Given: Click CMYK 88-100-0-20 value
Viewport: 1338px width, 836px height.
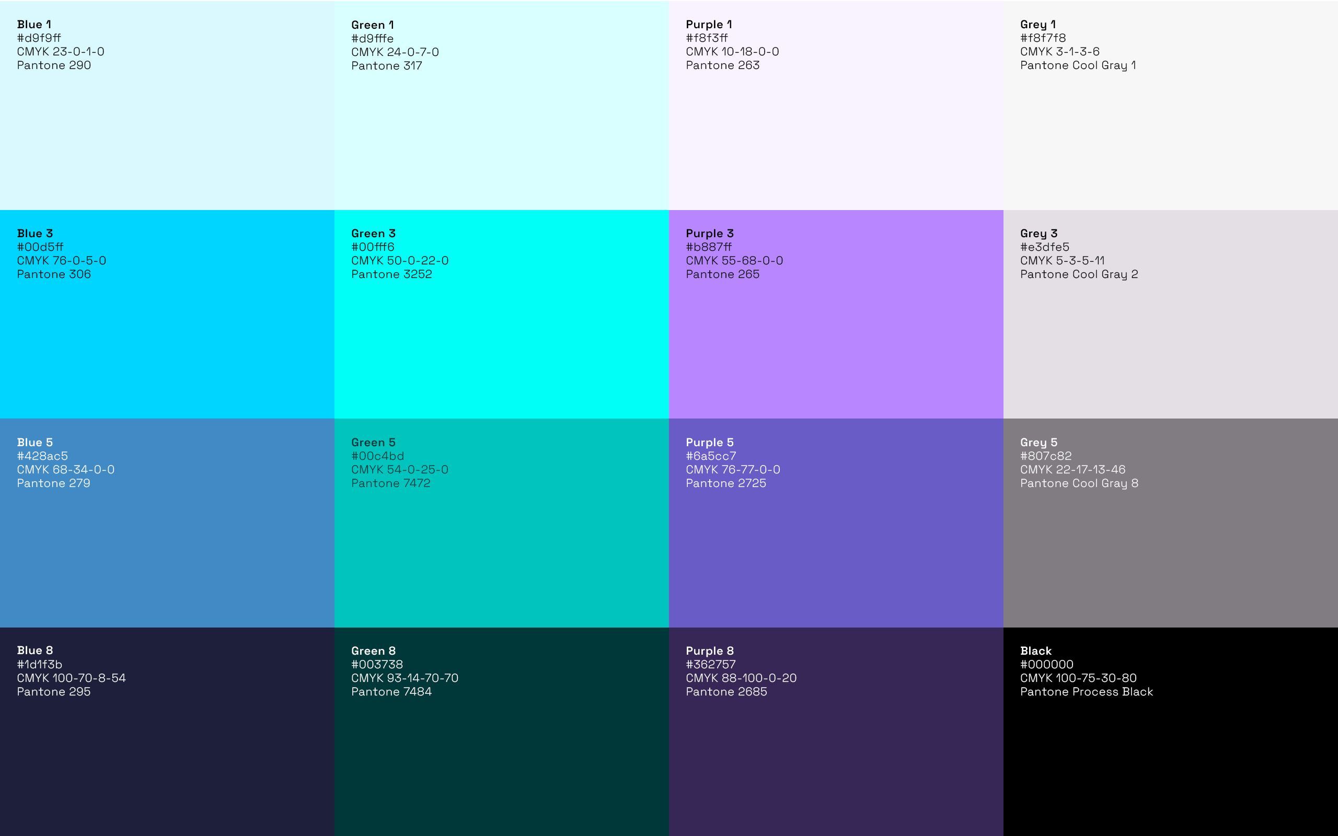Looking at the screenshot, I should (741, 678).
